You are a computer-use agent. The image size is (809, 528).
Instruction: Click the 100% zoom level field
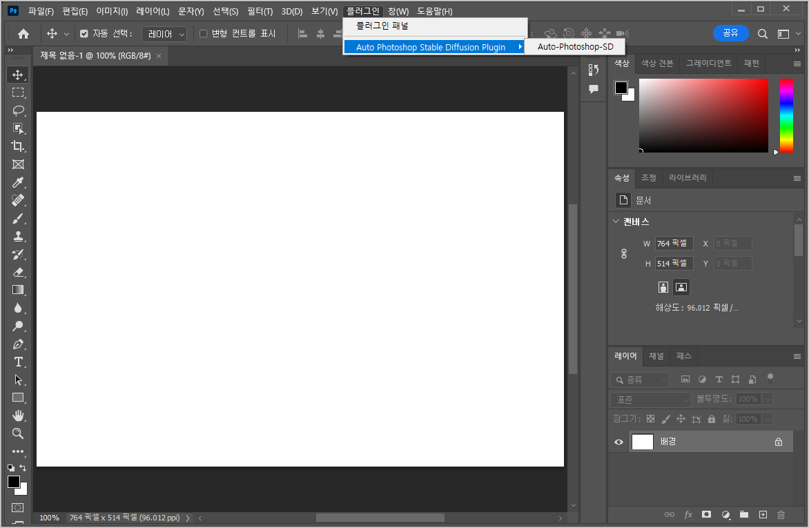click(50, 518)
